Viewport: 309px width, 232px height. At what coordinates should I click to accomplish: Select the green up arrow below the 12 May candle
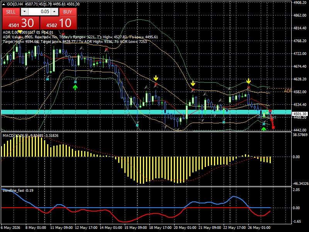tap(75, 87)
